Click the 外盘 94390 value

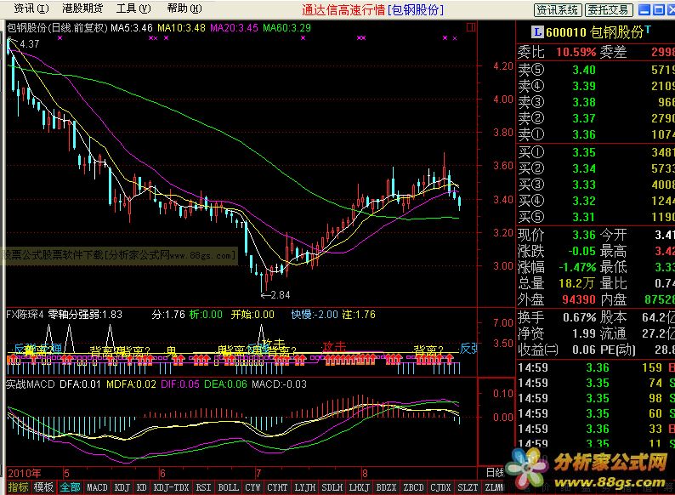tap(579, 299)
